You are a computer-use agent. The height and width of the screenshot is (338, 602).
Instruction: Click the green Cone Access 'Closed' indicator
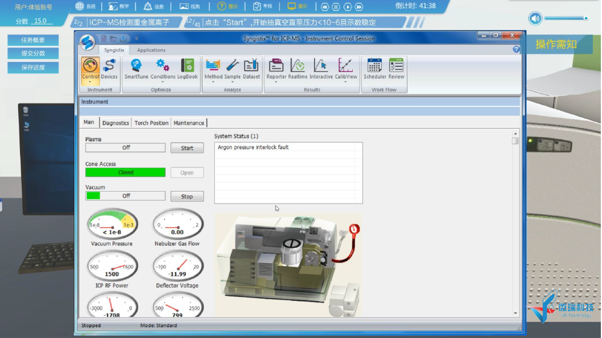[x=126, y=173]
